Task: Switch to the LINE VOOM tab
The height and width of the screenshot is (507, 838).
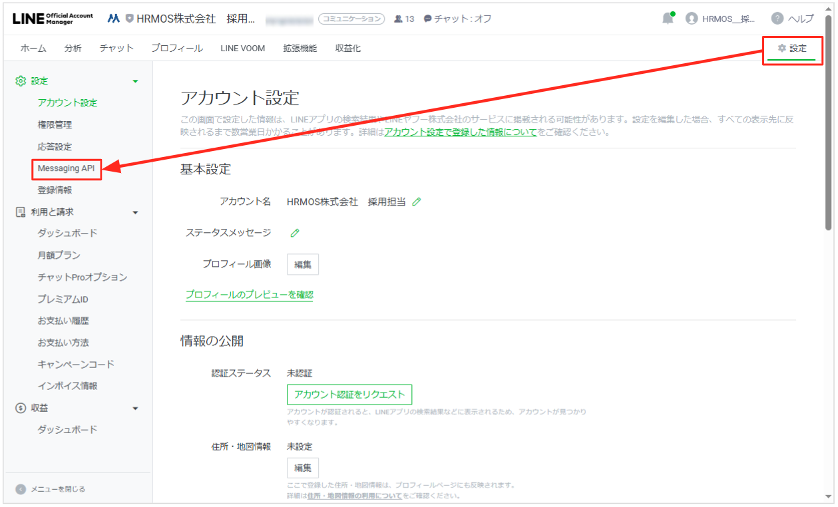Action: pos(242,48)
